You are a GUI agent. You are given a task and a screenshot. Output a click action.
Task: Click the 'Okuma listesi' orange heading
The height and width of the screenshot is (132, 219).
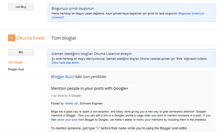pyautogui.click(x=30, y=38)
